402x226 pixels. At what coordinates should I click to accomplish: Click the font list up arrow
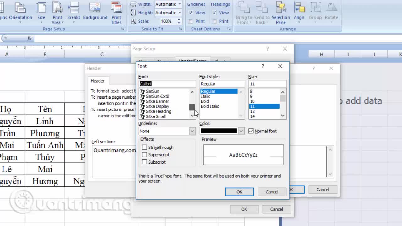tap(192, 92)
